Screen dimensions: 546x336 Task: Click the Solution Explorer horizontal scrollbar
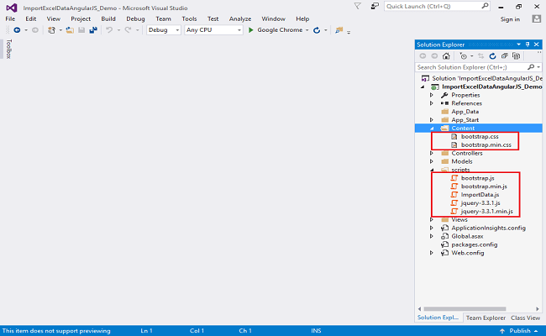click(x=465, y=309)
